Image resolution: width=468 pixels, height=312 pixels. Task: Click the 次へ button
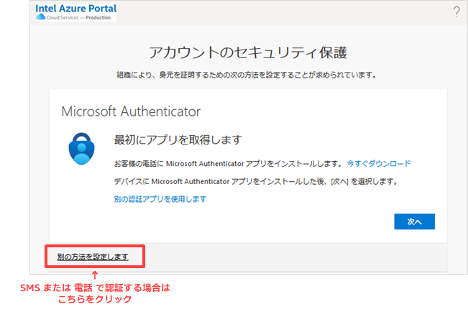414,221
